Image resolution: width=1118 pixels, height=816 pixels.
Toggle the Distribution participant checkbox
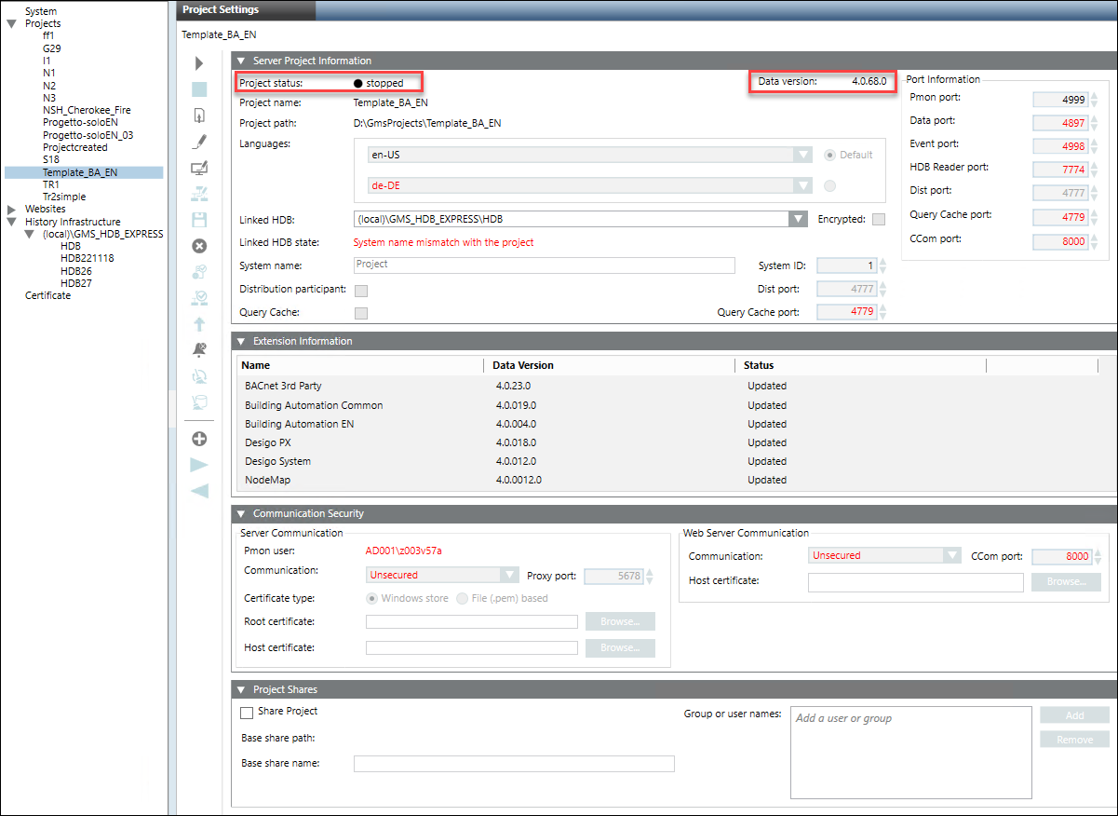[x=361, y=291]
